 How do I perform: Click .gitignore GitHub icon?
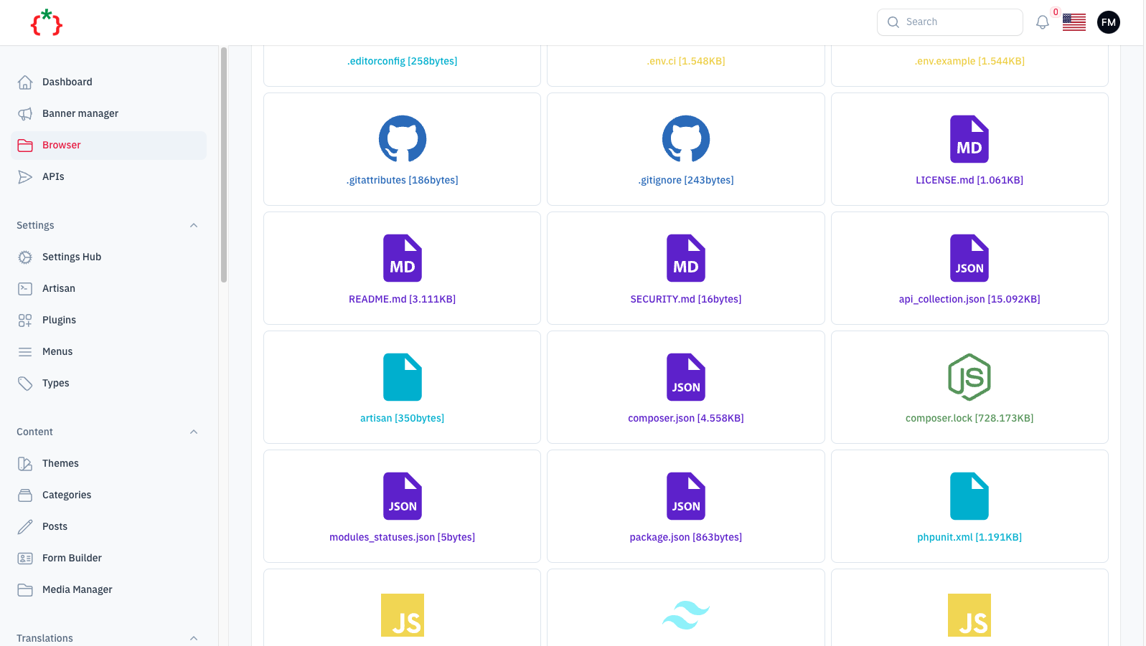click(x=686, y=139)
